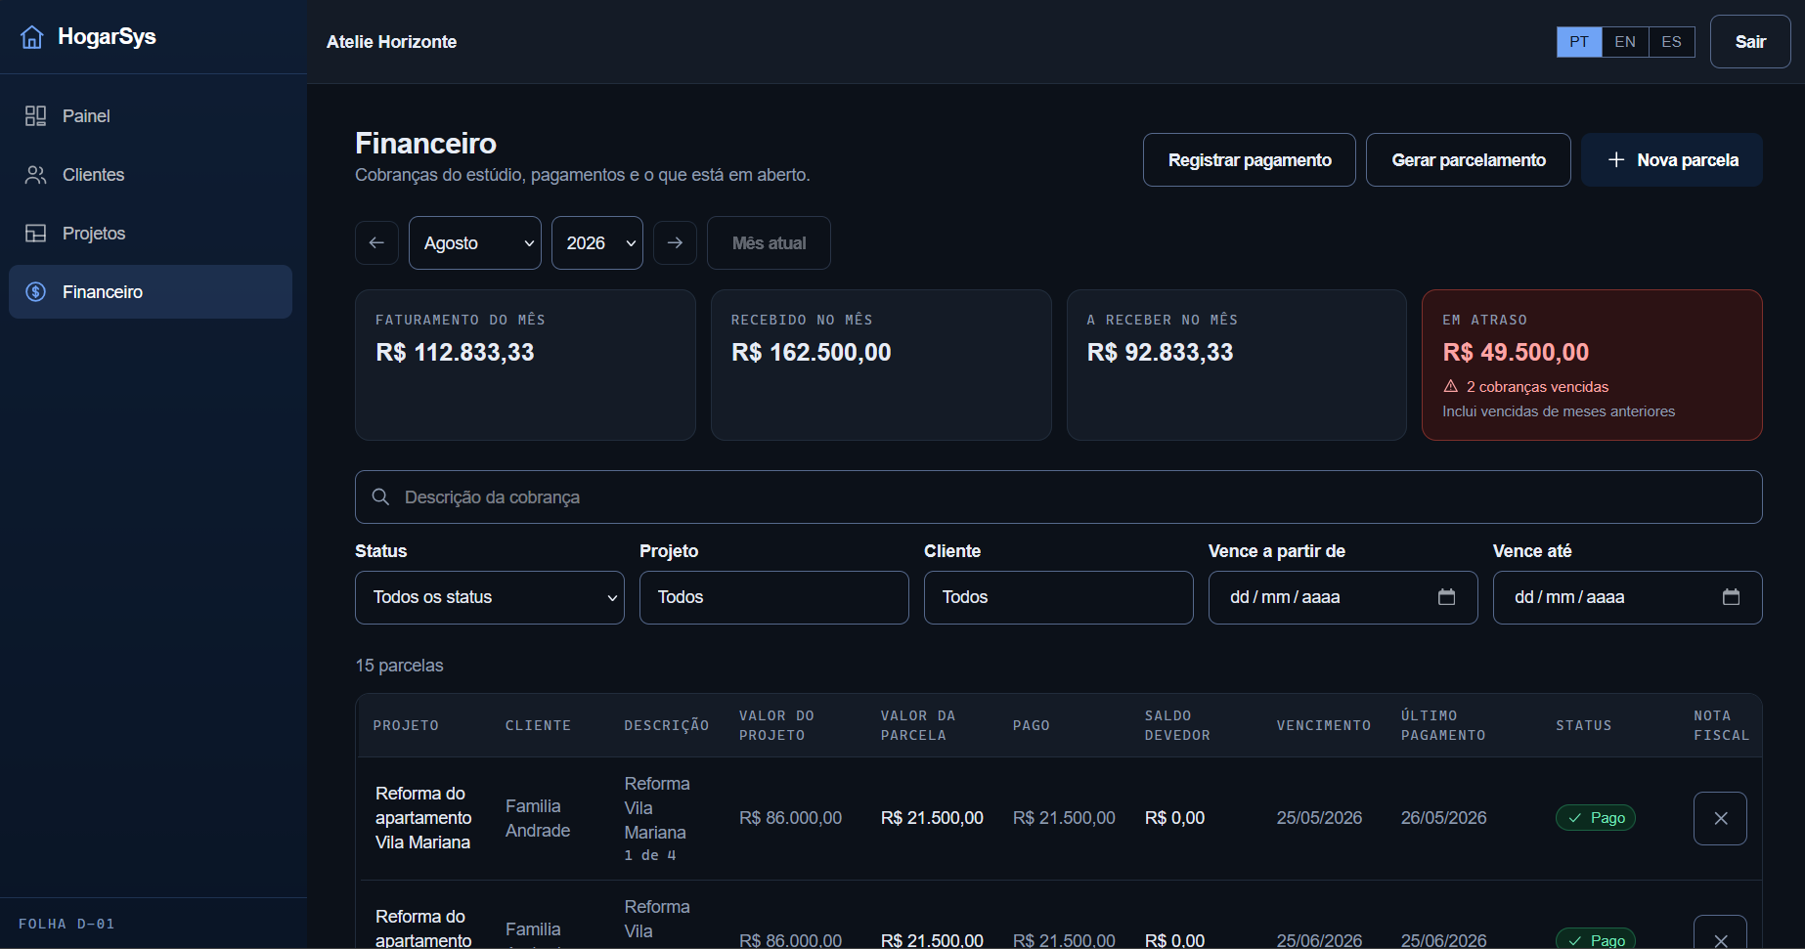Viewport: 1805px width, 949px height.
Task: Click the Painel dashboard grid icon
Action: coord(36,116)
